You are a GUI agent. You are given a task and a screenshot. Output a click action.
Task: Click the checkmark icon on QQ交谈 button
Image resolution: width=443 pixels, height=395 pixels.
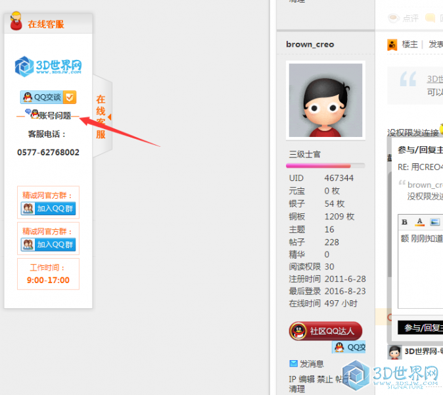(70, 97)
